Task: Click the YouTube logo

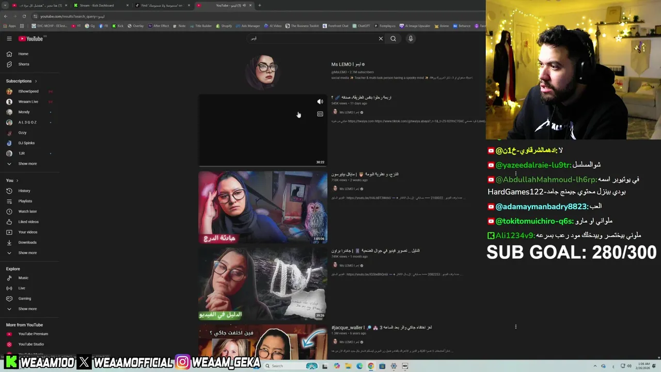Action: (31, 39)
